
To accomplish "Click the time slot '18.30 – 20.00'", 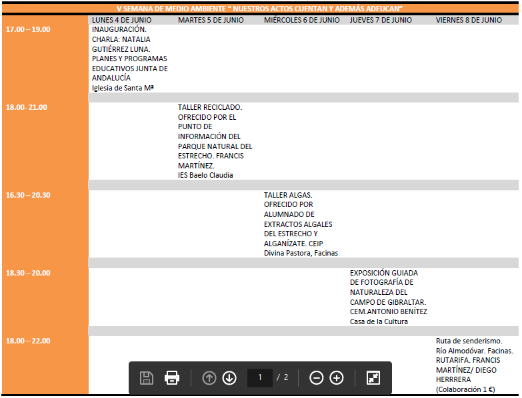I will click(28, 274).
